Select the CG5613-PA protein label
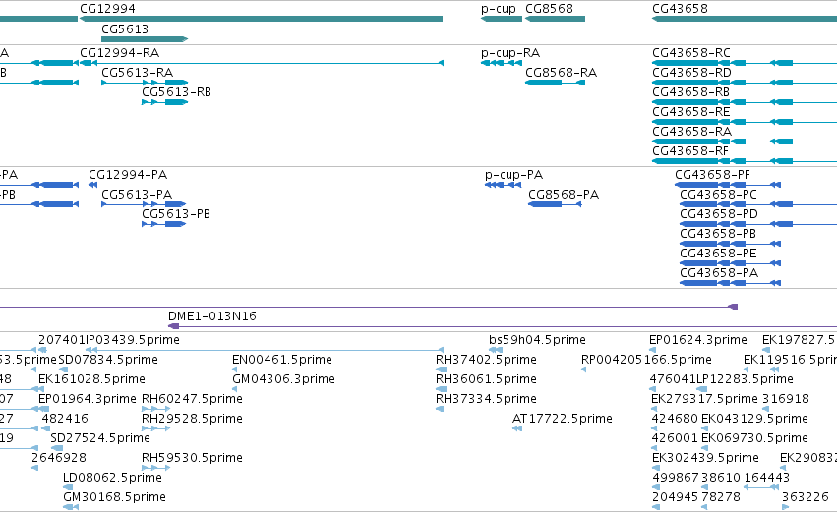 tap(137, 195)
